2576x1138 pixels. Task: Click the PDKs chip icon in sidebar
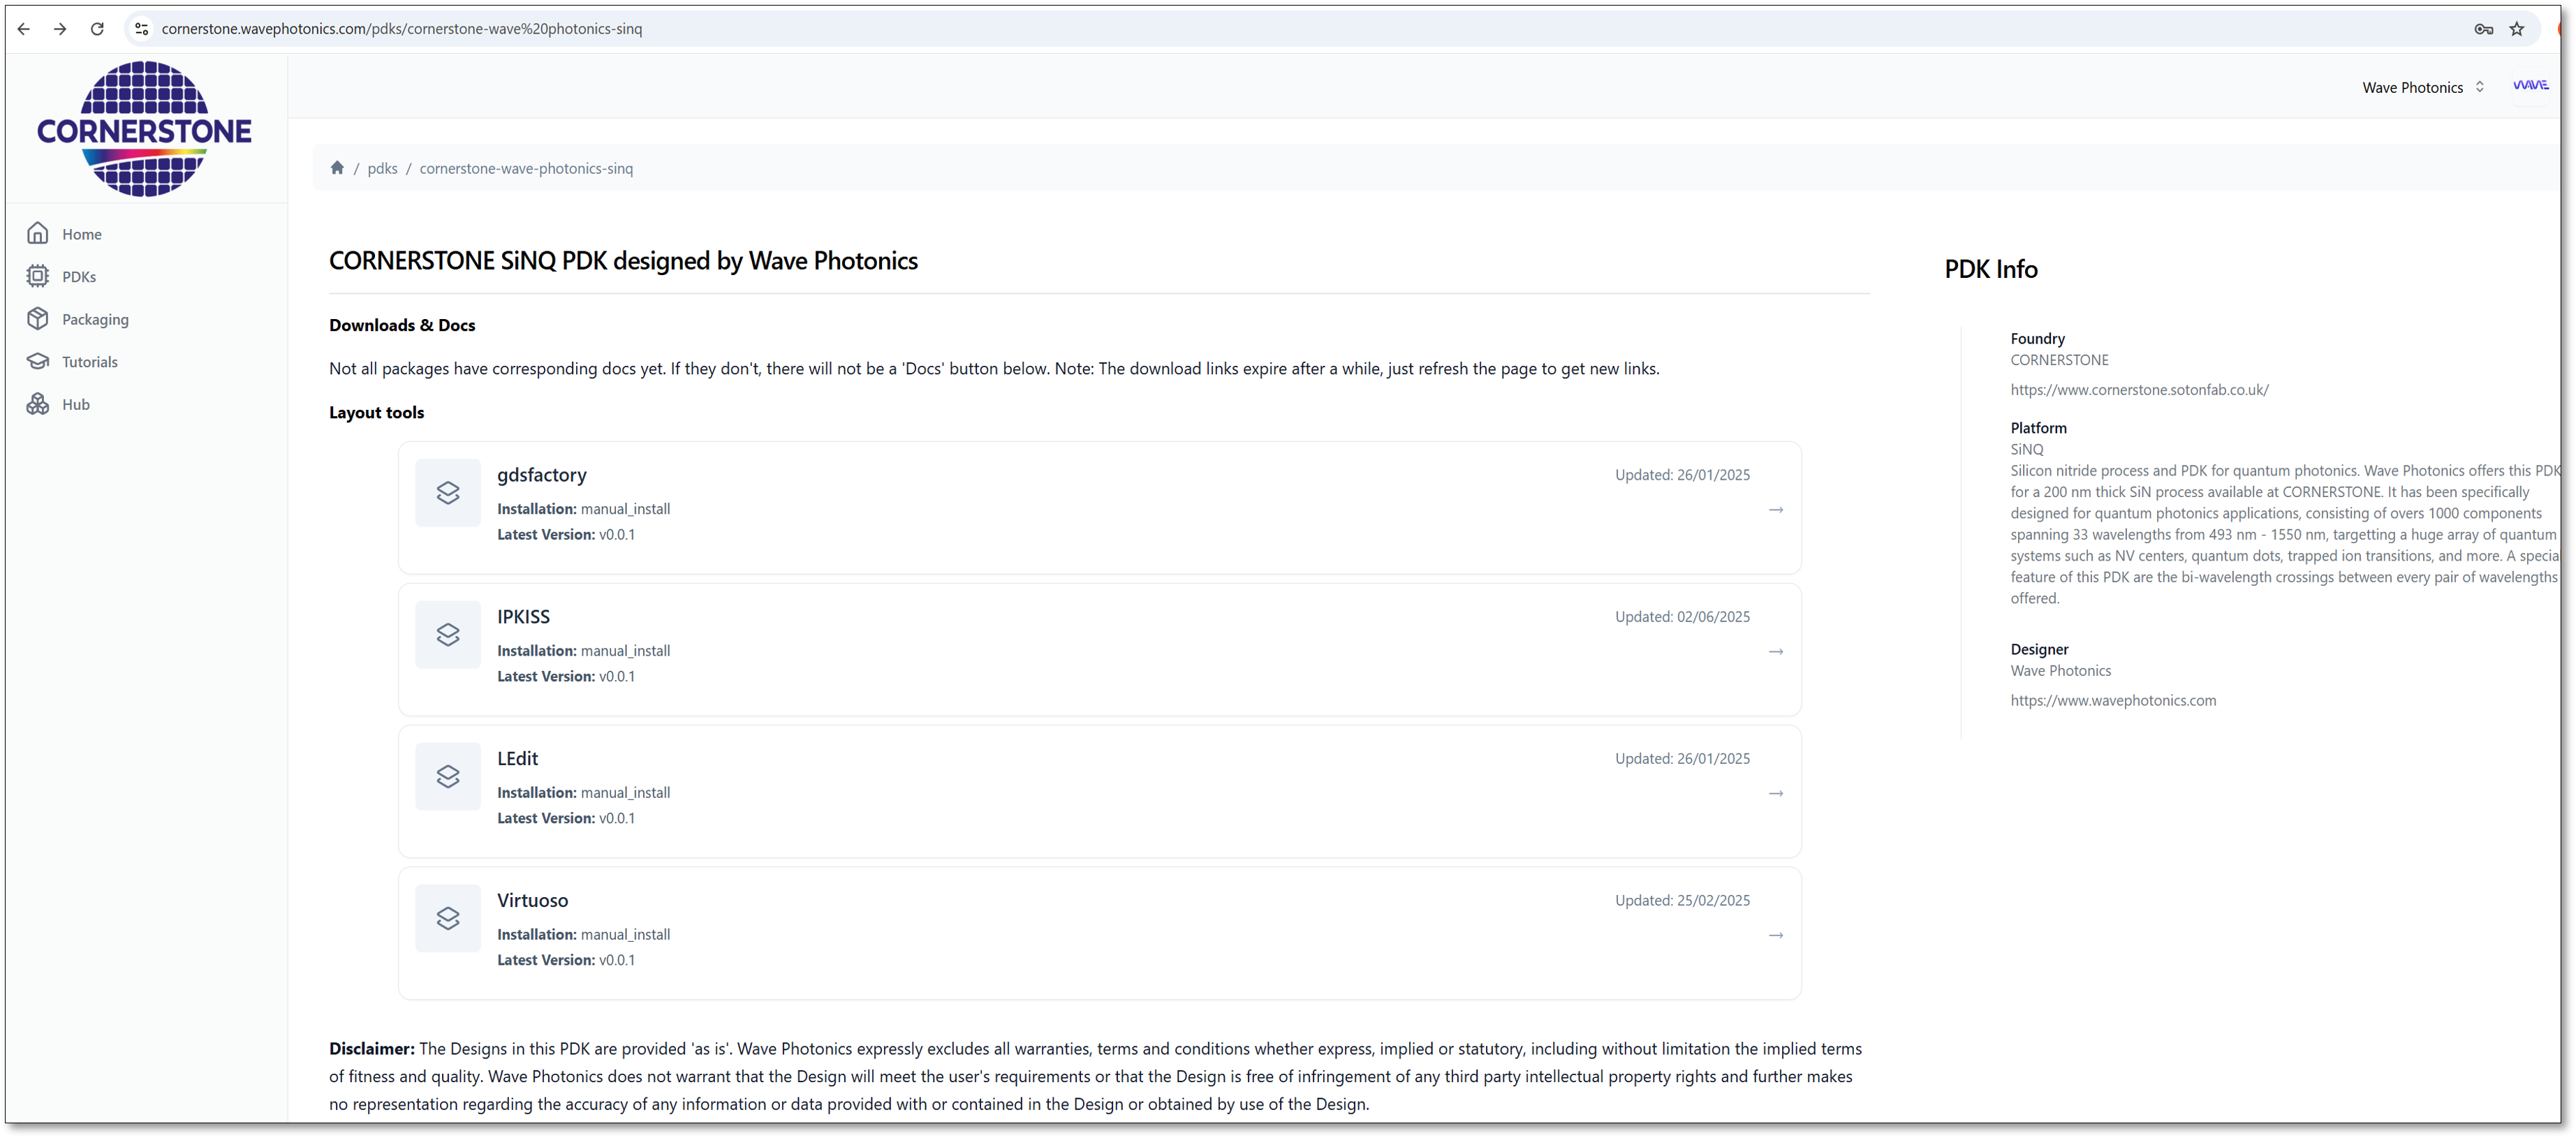pyautogui.click(x=38, y=276)
